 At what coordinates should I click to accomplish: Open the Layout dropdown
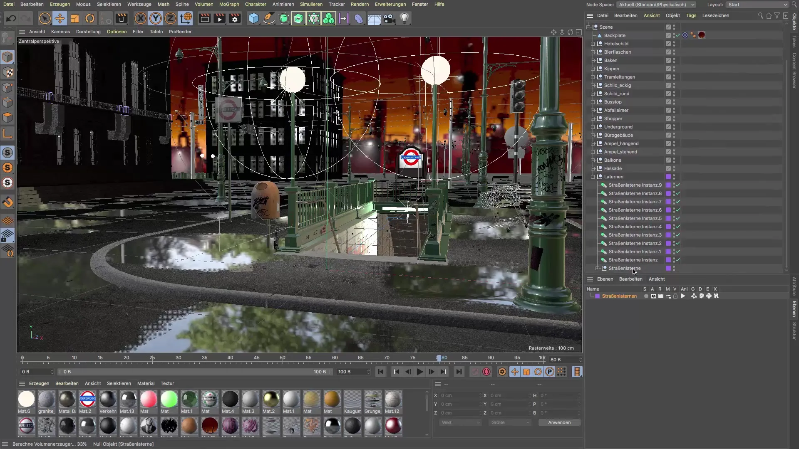(x=757, y=5)
